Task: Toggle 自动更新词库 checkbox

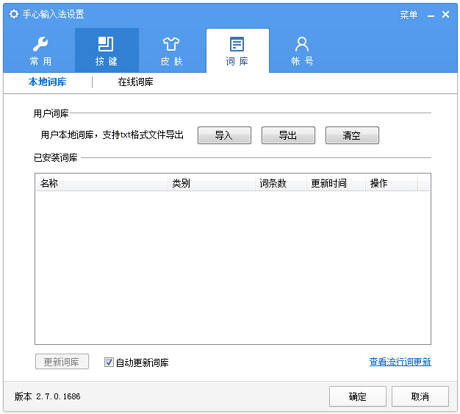Action: [109, 363]
